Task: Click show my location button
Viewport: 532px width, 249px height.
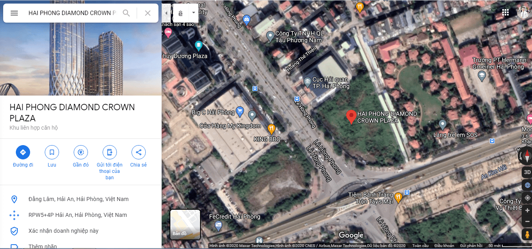Action: coord(527,198)
